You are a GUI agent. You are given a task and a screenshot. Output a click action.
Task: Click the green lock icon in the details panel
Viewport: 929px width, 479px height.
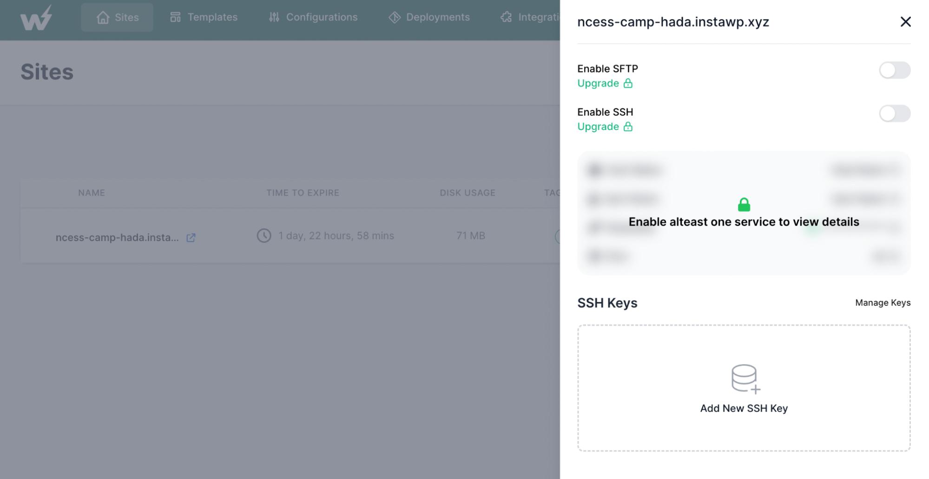744,205
